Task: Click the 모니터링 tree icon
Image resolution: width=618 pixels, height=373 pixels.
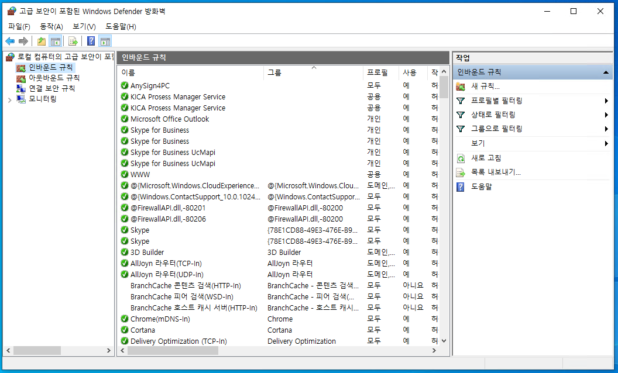Action: pos(21,99)
